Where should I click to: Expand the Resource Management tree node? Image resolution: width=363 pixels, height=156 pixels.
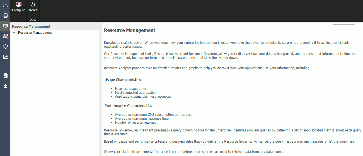[x=14, y=33]
